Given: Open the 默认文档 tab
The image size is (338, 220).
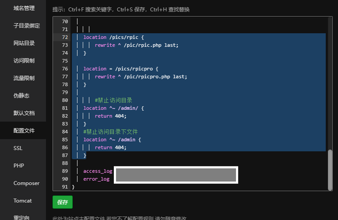Looking at the screenshot, I should click(x=23, y=113).
